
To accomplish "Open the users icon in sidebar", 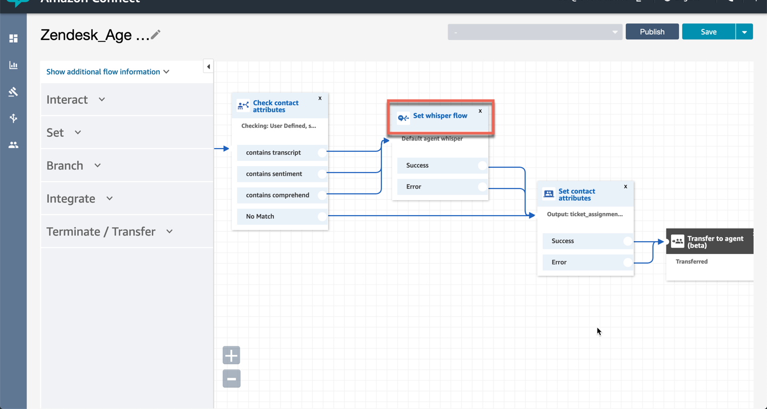I will coord(13,145).
